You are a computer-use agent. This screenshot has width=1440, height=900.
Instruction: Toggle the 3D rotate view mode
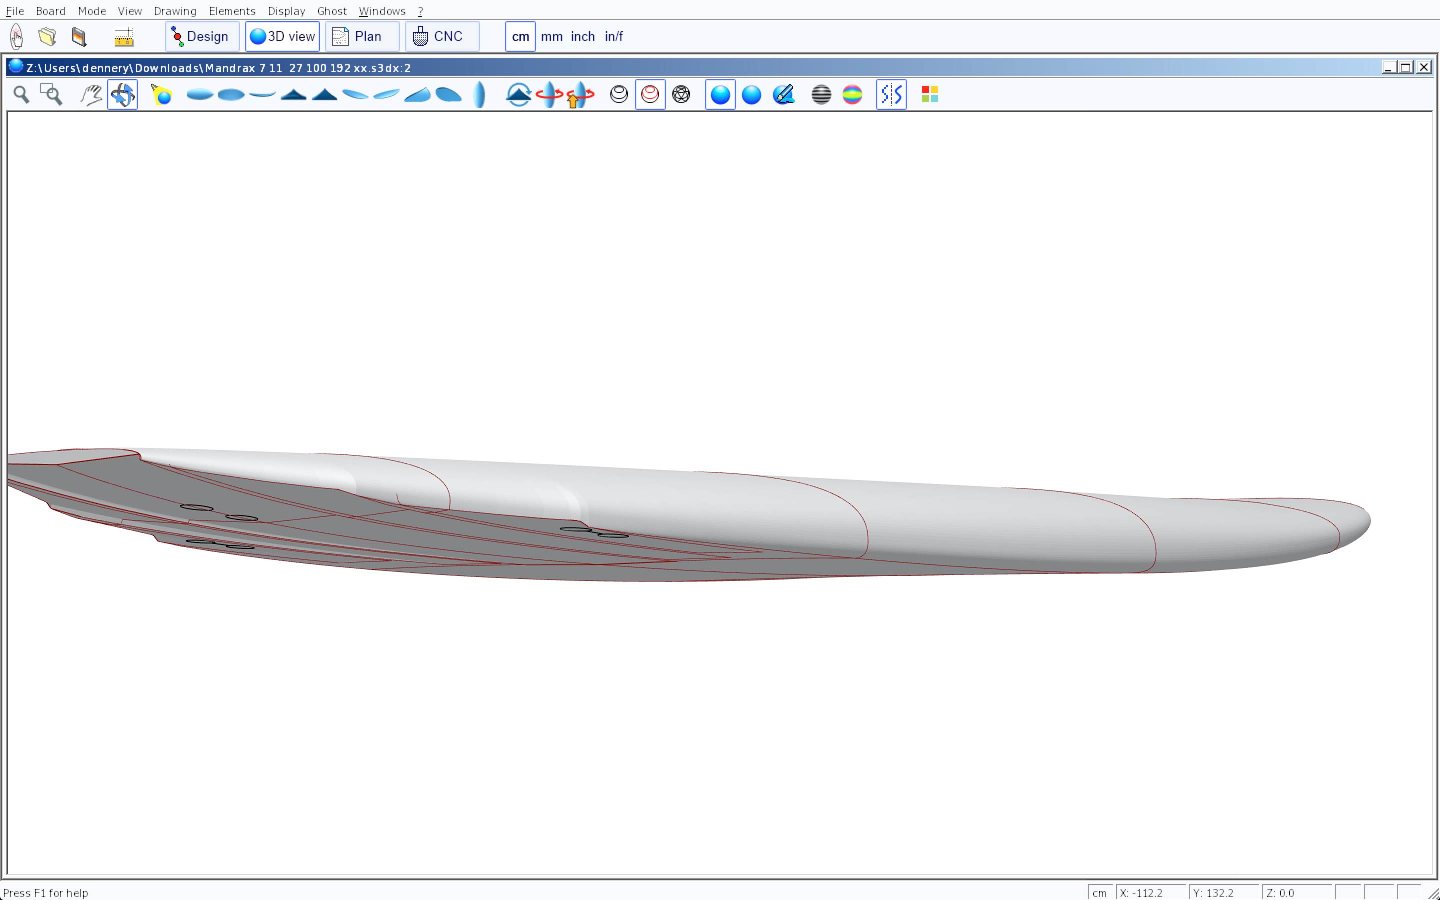[x=122, y=94]
